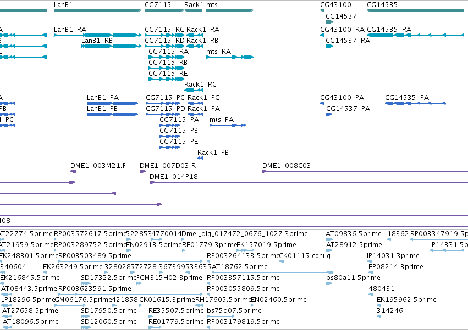
Task: Select the CG7115 gene bar
Action: [164, 10]
